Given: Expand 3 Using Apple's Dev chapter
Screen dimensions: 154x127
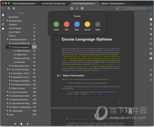Looking at the screenshot, I should [10, 66].
